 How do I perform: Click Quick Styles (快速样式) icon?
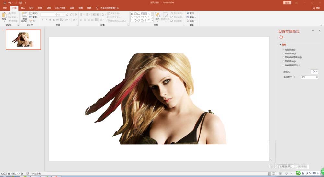coord(165,15)
